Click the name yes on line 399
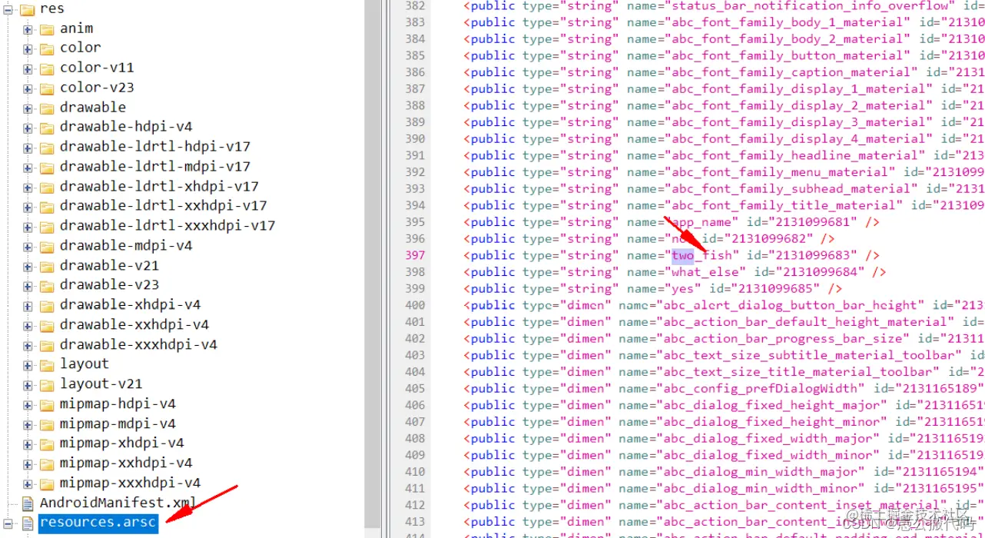Viewport: 985px width, 538px height. [x=683, y=289]
